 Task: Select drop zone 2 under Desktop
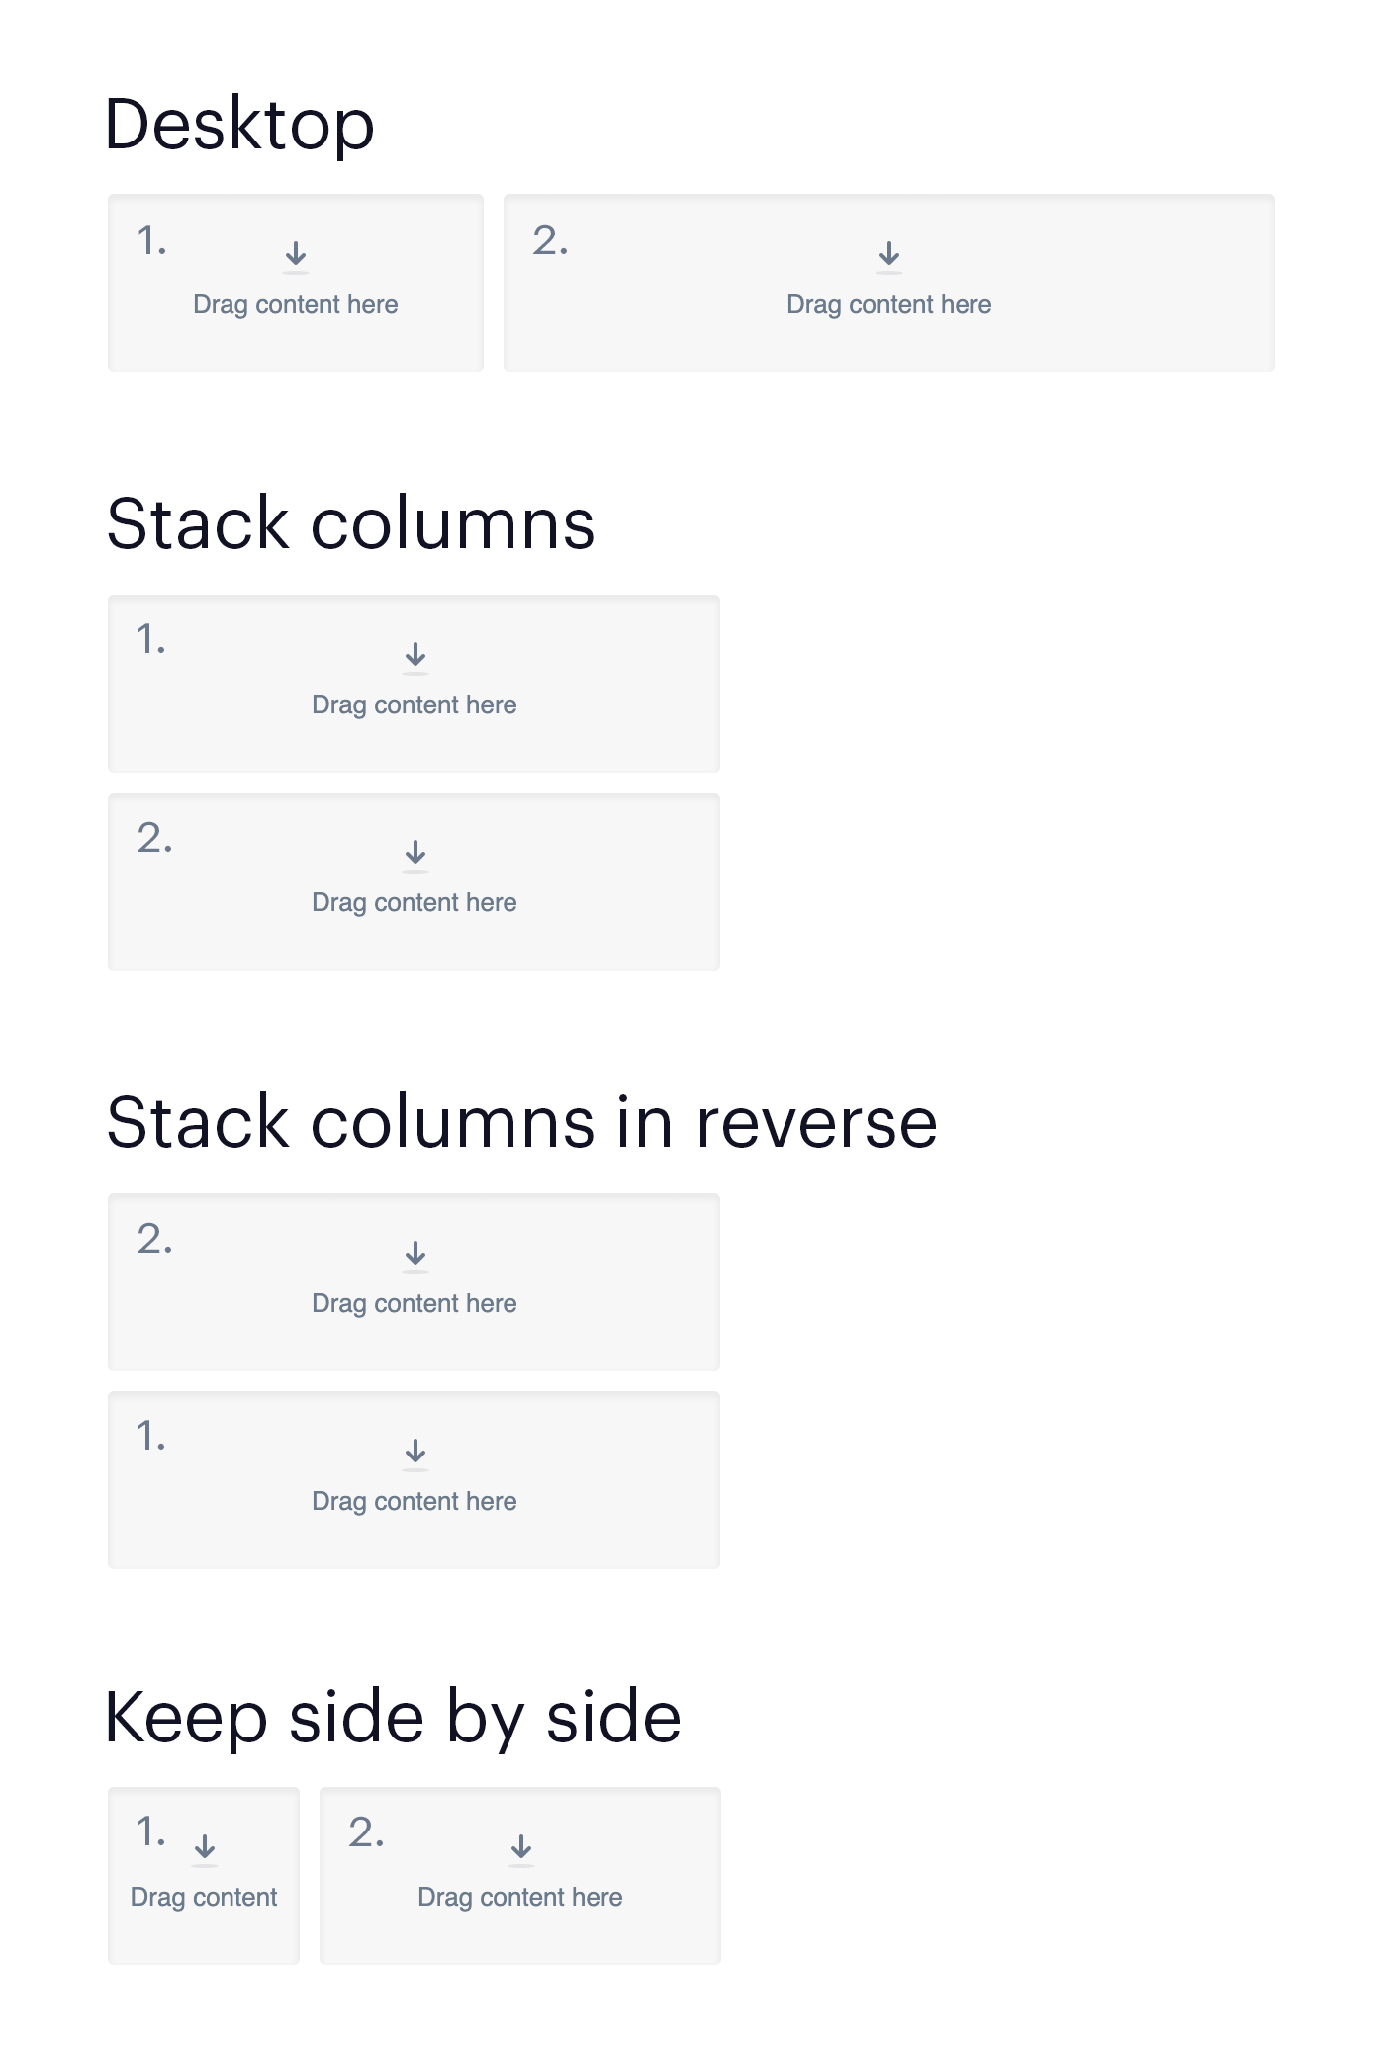887,283
